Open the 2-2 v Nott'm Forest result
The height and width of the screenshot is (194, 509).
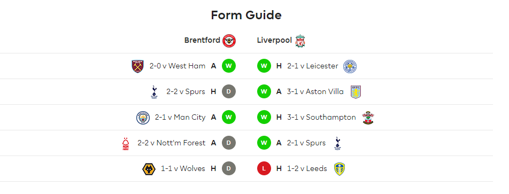[172, 143]
